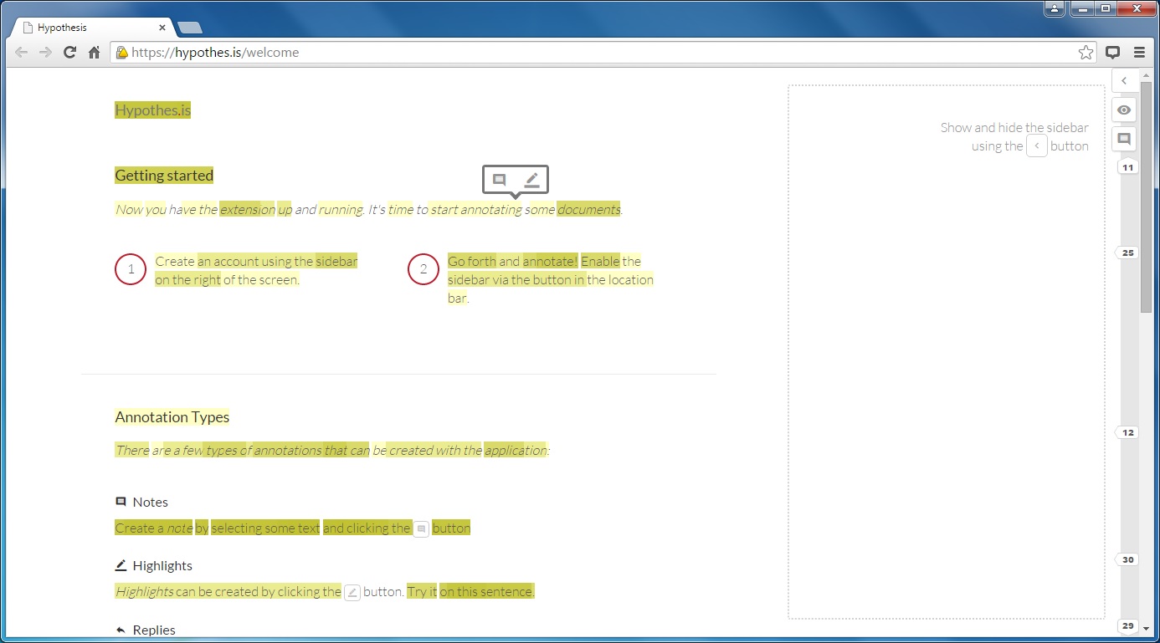Click the circled step number 2
The height and width of the screenshot is (643, 1160).
click(x=423, y=269)
